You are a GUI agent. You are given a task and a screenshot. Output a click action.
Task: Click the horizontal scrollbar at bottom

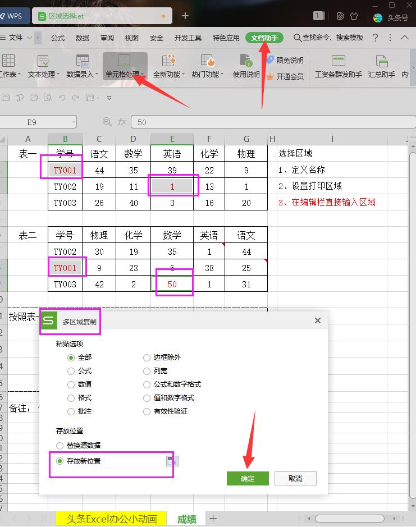(350, 518)
